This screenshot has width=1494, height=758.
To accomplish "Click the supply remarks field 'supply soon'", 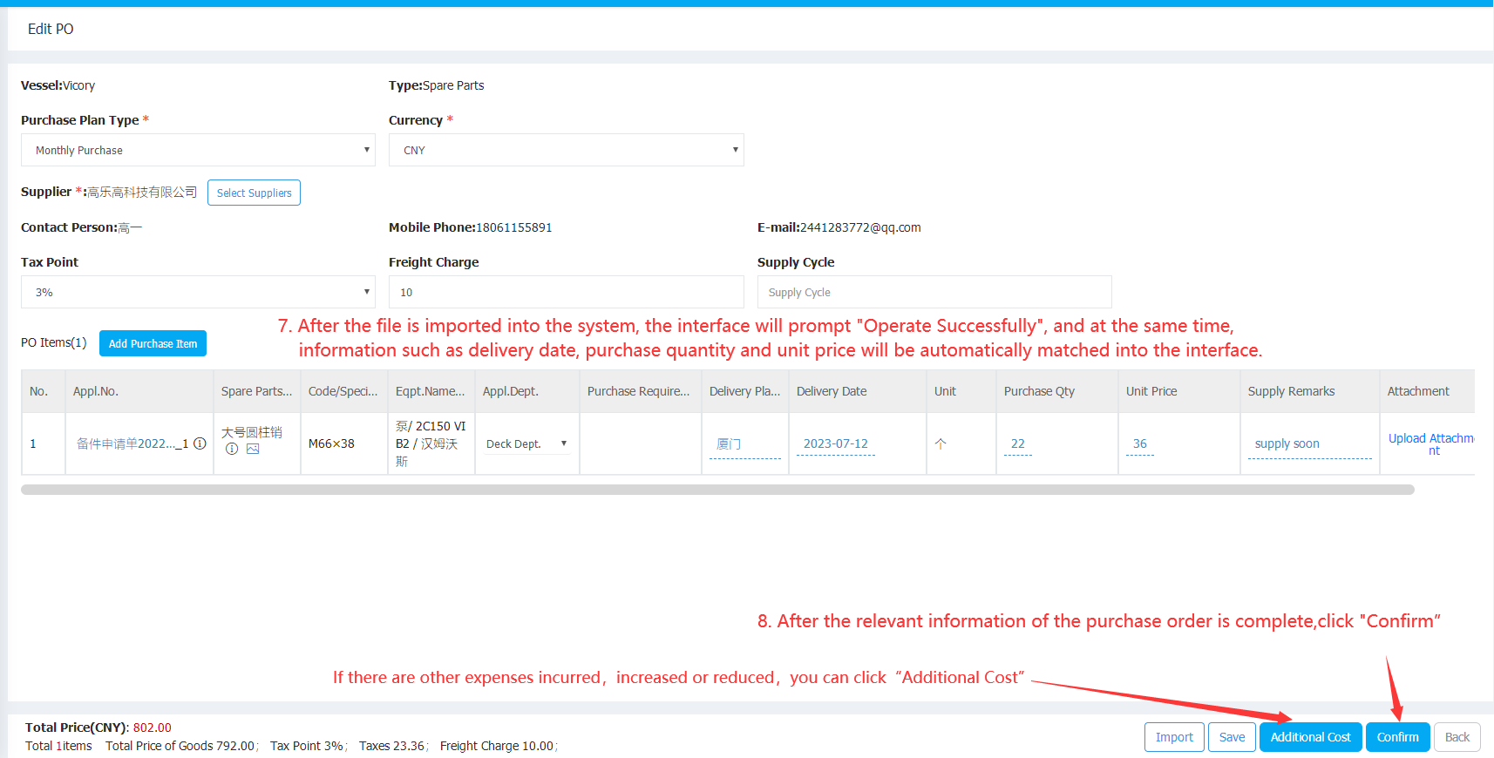I will tap(1309, 443).
